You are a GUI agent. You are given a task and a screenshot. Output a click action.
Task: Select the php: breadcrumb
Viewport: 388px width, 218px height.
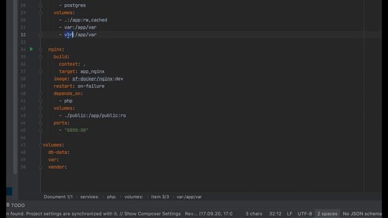click(112, 197)
